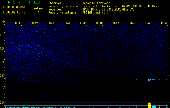Click the bright red meteor echo at 0049

(150, 80)
